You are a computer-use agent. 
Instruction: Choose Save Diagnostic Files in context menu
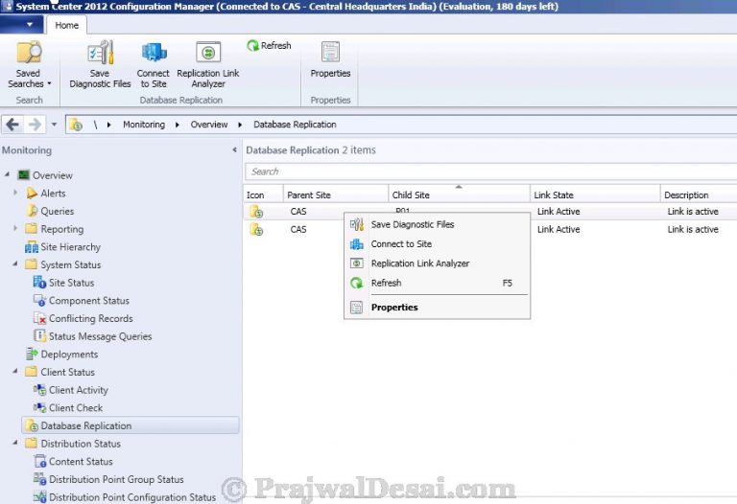point(438,224)
